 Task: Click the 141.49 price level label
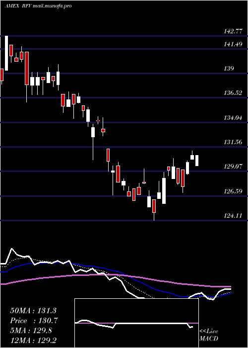click(233, 44)
